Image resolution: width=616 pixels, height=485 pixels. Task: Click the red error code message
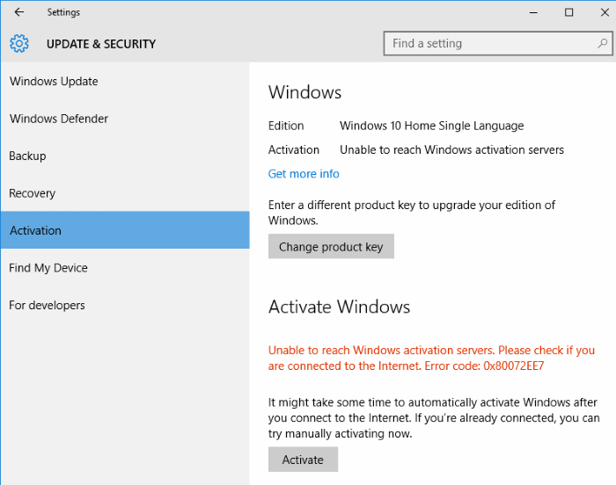[x=431, y=358]
